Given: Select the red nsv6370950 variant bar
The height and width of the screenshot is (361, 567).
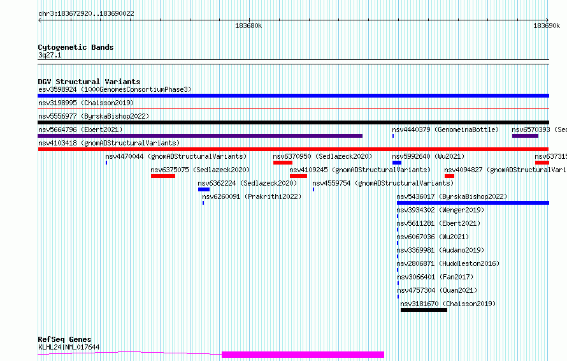Looking at the screenshot, I should (x=283, y=163).
